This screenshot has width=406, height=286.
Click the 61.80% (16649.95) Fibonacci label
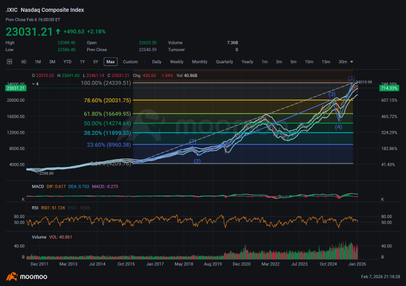point(108,114)
